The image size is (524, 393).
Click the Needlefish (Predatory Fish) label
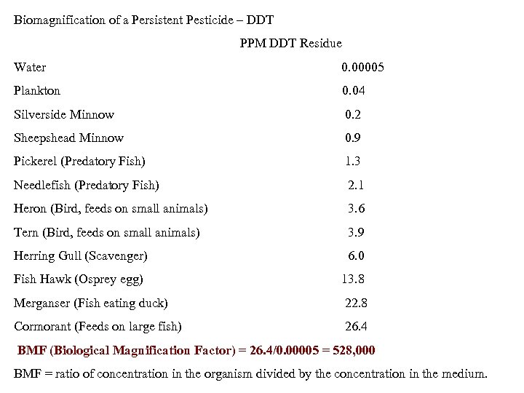point(87,185)
